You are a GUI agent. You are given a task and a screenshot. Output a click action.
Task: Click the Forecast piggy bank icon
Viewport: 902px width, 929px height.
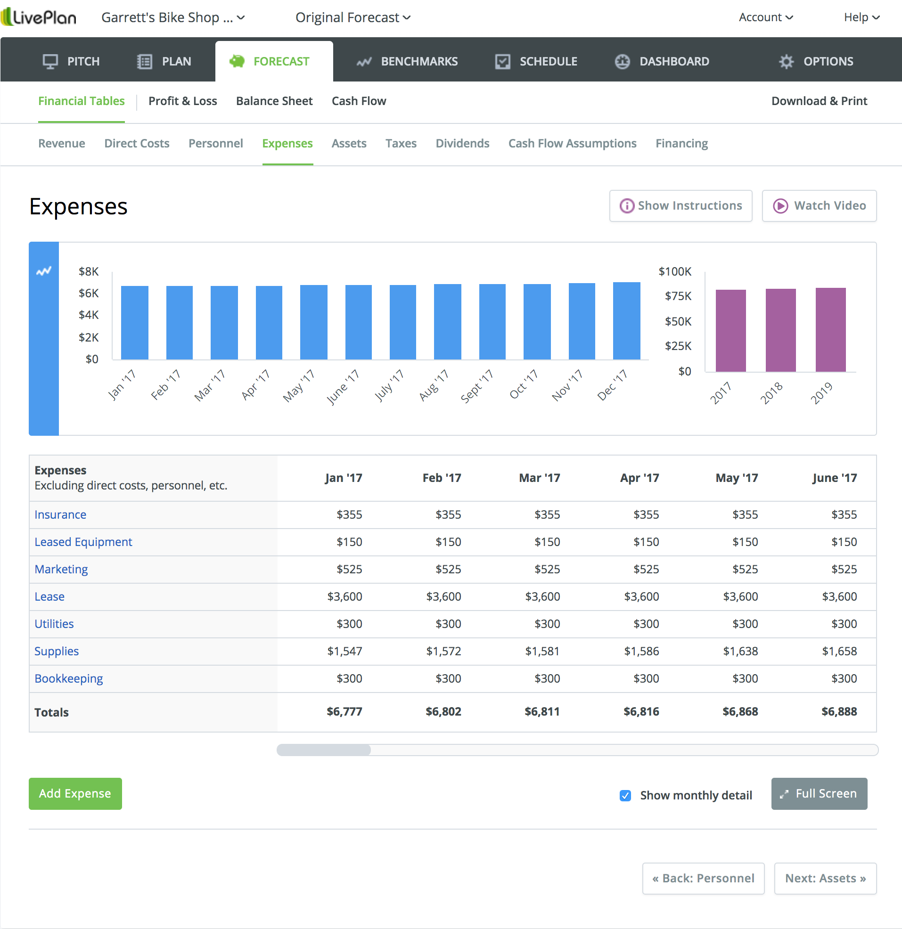click(237, 61)
